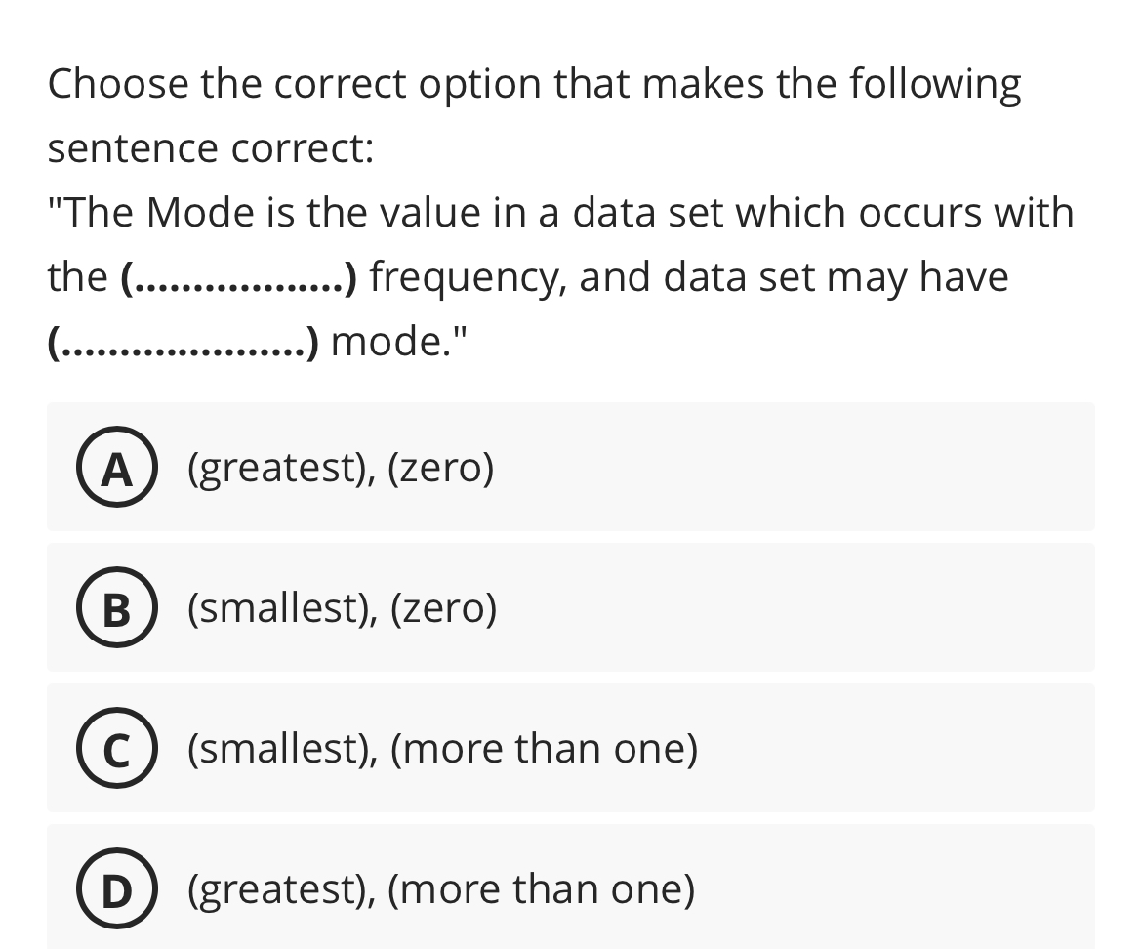This screenshot has height=949, width=1142.
Task: Click the first dotted blank before 'frequency'
Action: [239, 278]
